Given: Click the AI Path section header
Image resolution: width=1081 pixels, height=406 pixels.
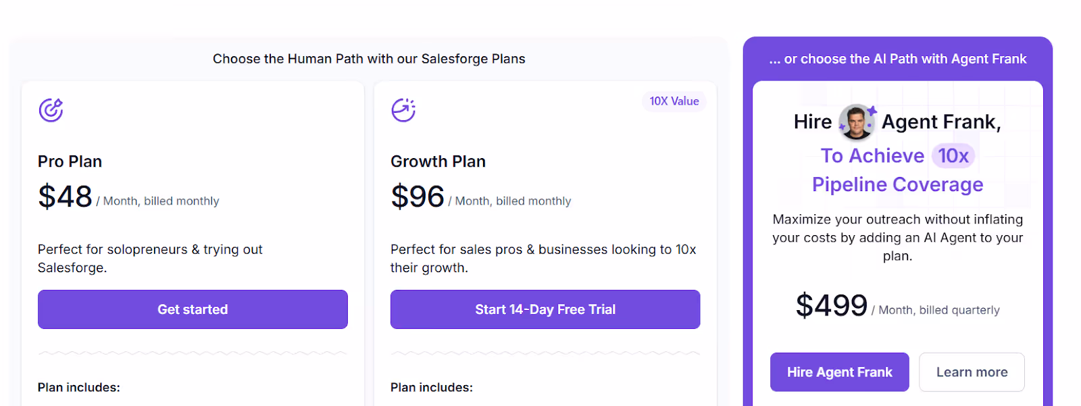Looking at the screenshot, I should pos(897,59).
